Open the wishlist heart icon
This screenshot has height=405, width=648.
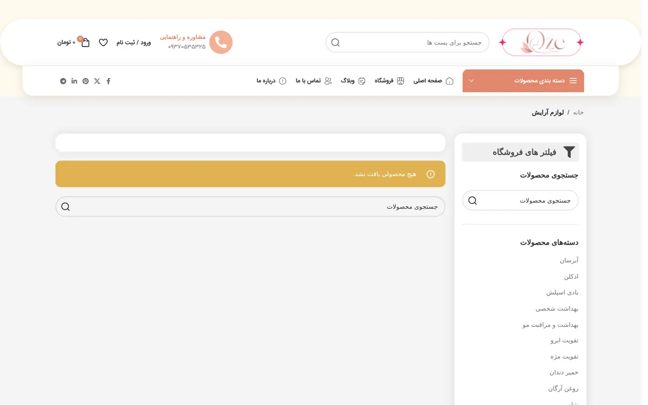pyautogui.click(x=104, y=43)
